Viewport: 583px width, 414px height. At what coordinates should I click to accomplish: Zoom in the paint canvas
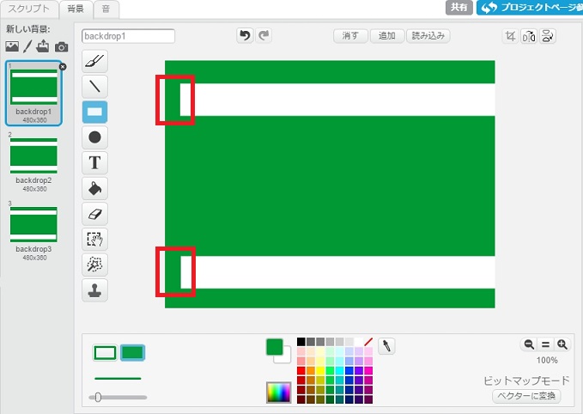562,344
